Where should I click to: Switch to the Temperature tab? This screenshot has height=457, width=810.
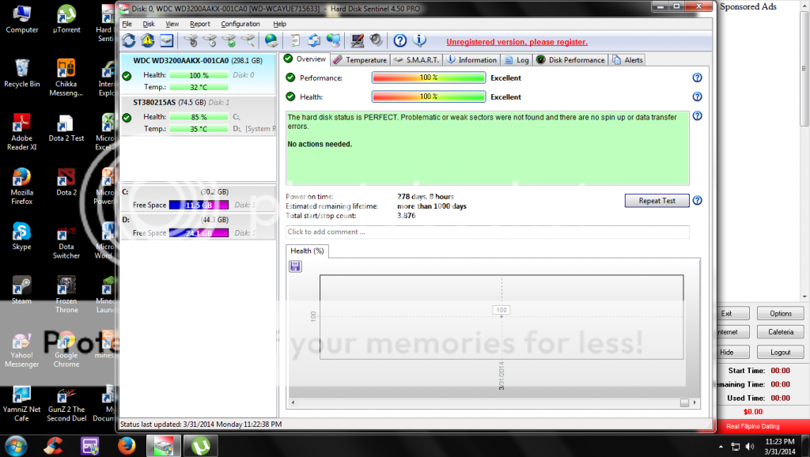pyautogui.click(x=360, y=59)
